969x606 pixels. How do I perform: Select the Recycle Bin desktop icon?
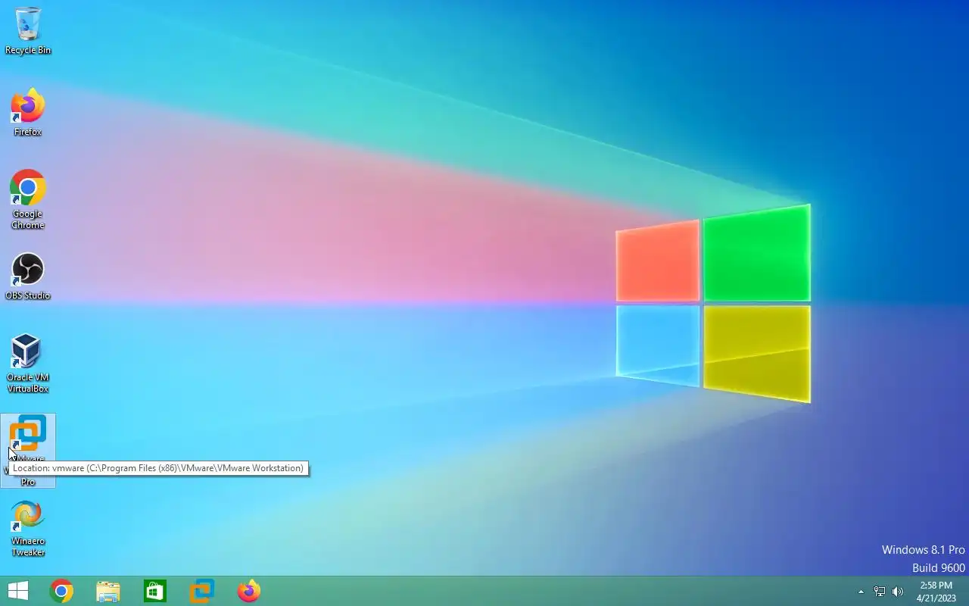point(28,30)
